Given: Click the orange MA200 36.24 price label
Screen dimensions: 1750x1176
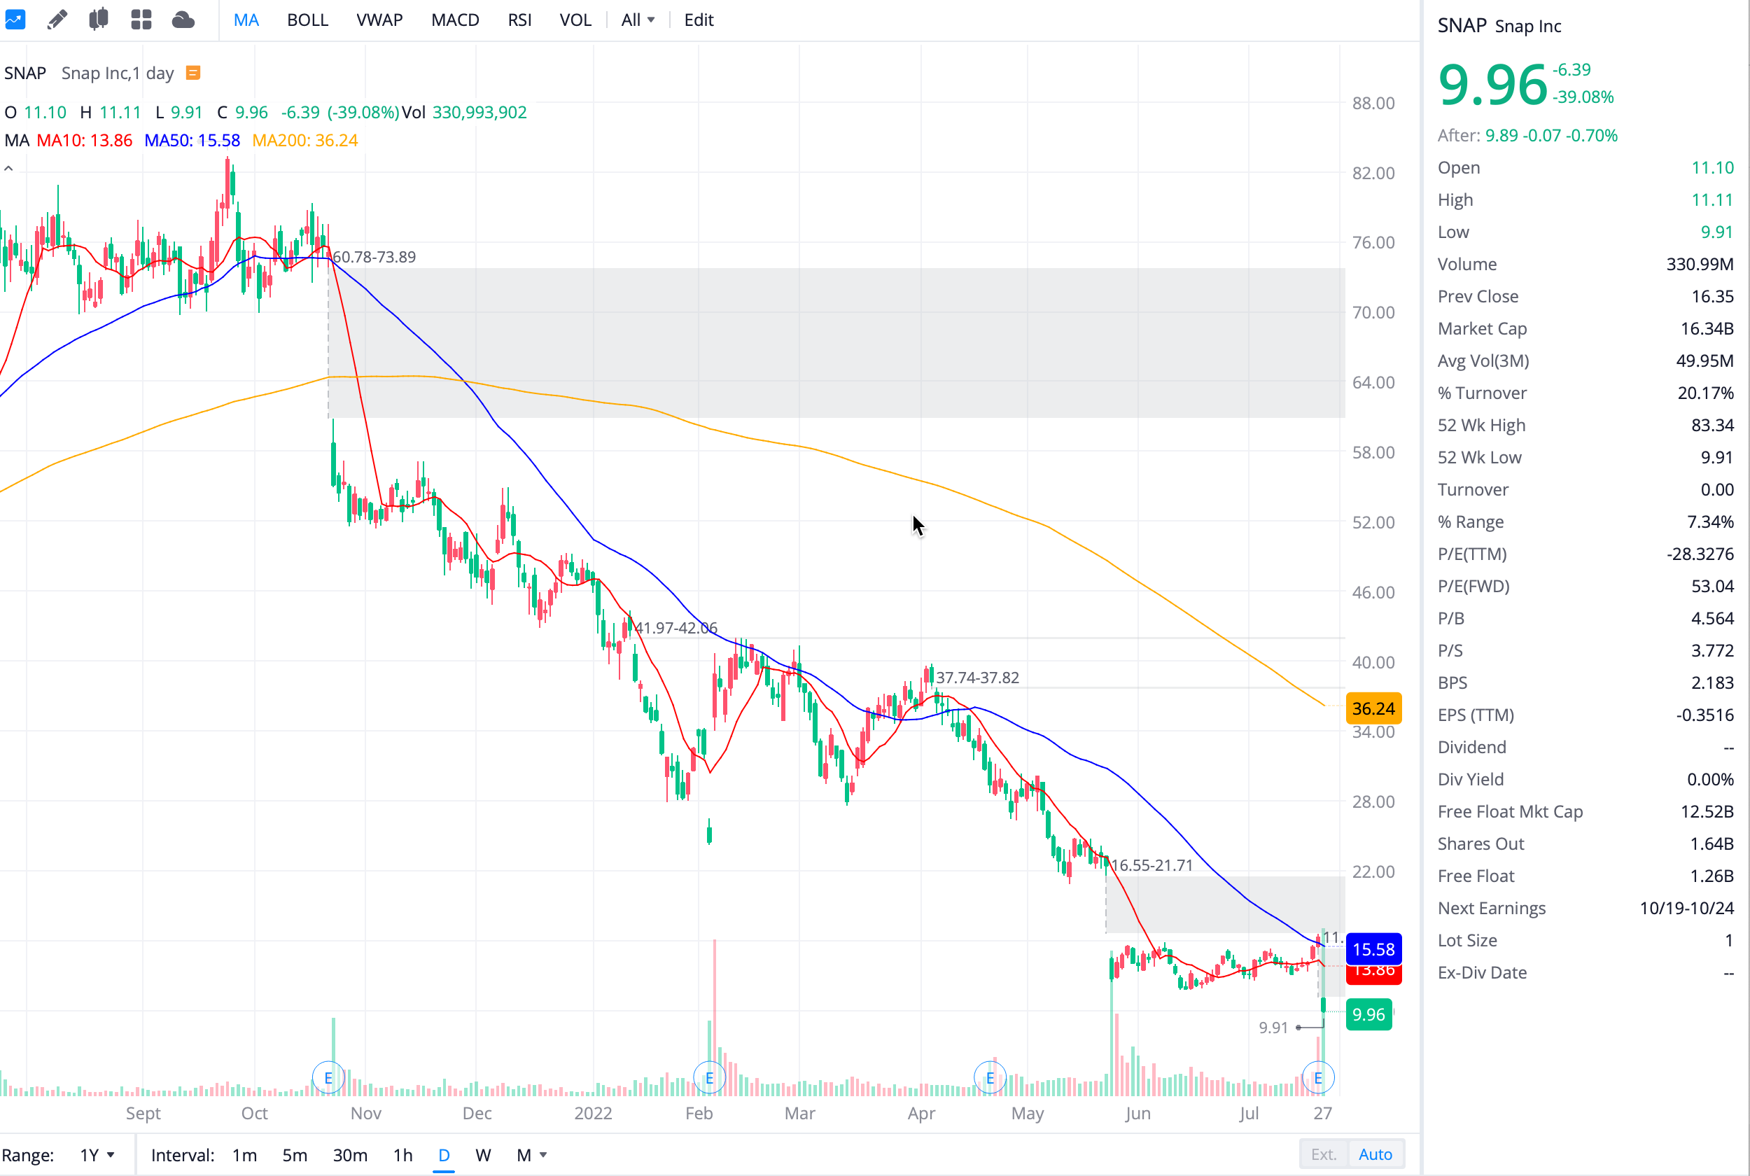Looking at the screenshot, I should pos(1373,708).
